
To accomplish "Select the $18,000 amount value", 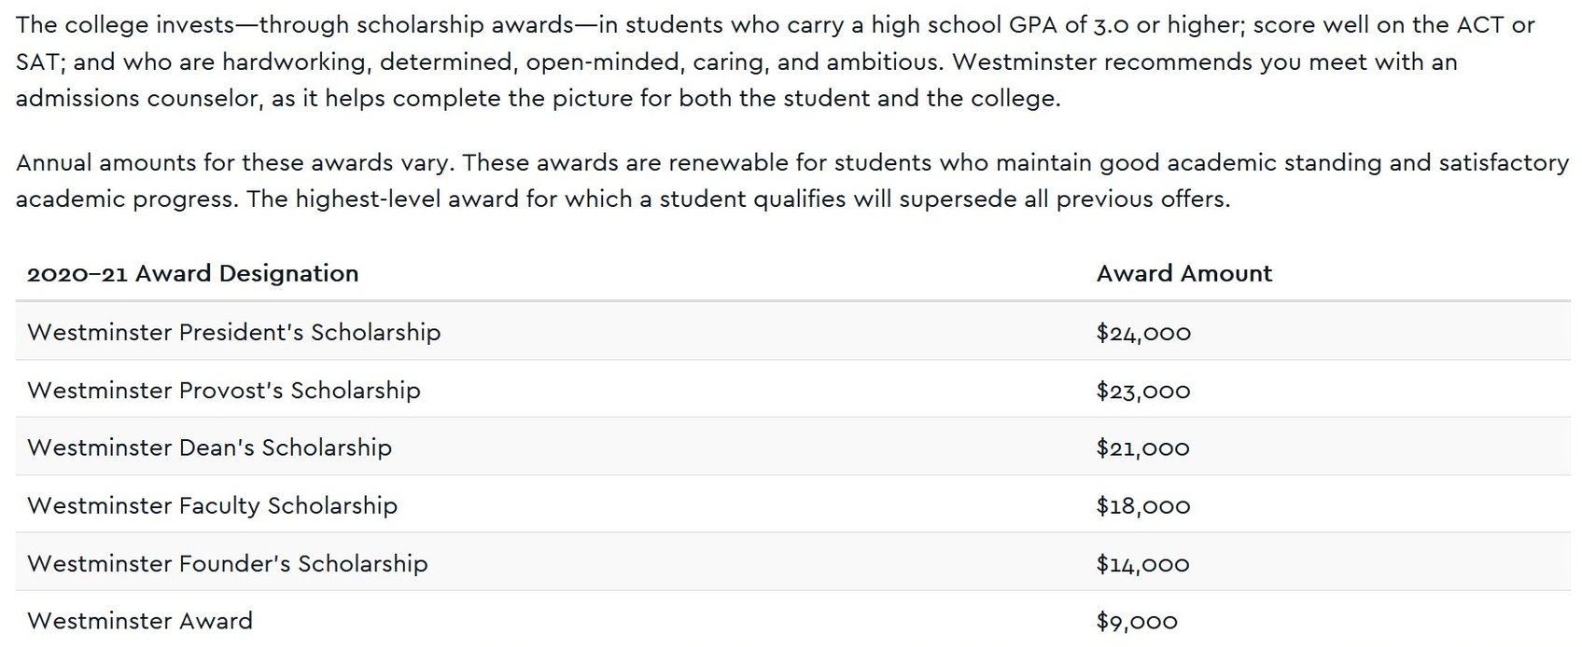I will 1143,506.
